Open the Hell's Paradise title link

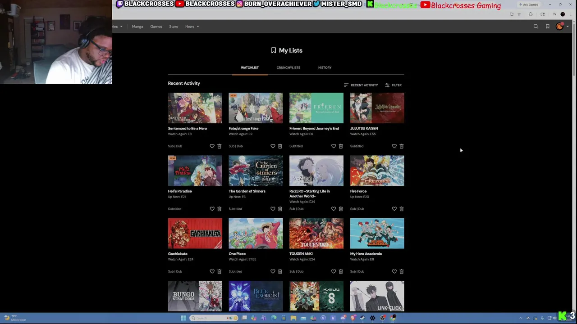180,191
